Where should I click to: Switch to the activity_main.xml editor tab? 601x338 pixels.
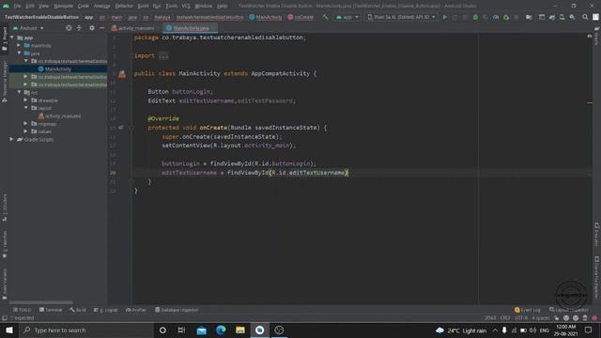pyautogui.click(x=135, y=28)
